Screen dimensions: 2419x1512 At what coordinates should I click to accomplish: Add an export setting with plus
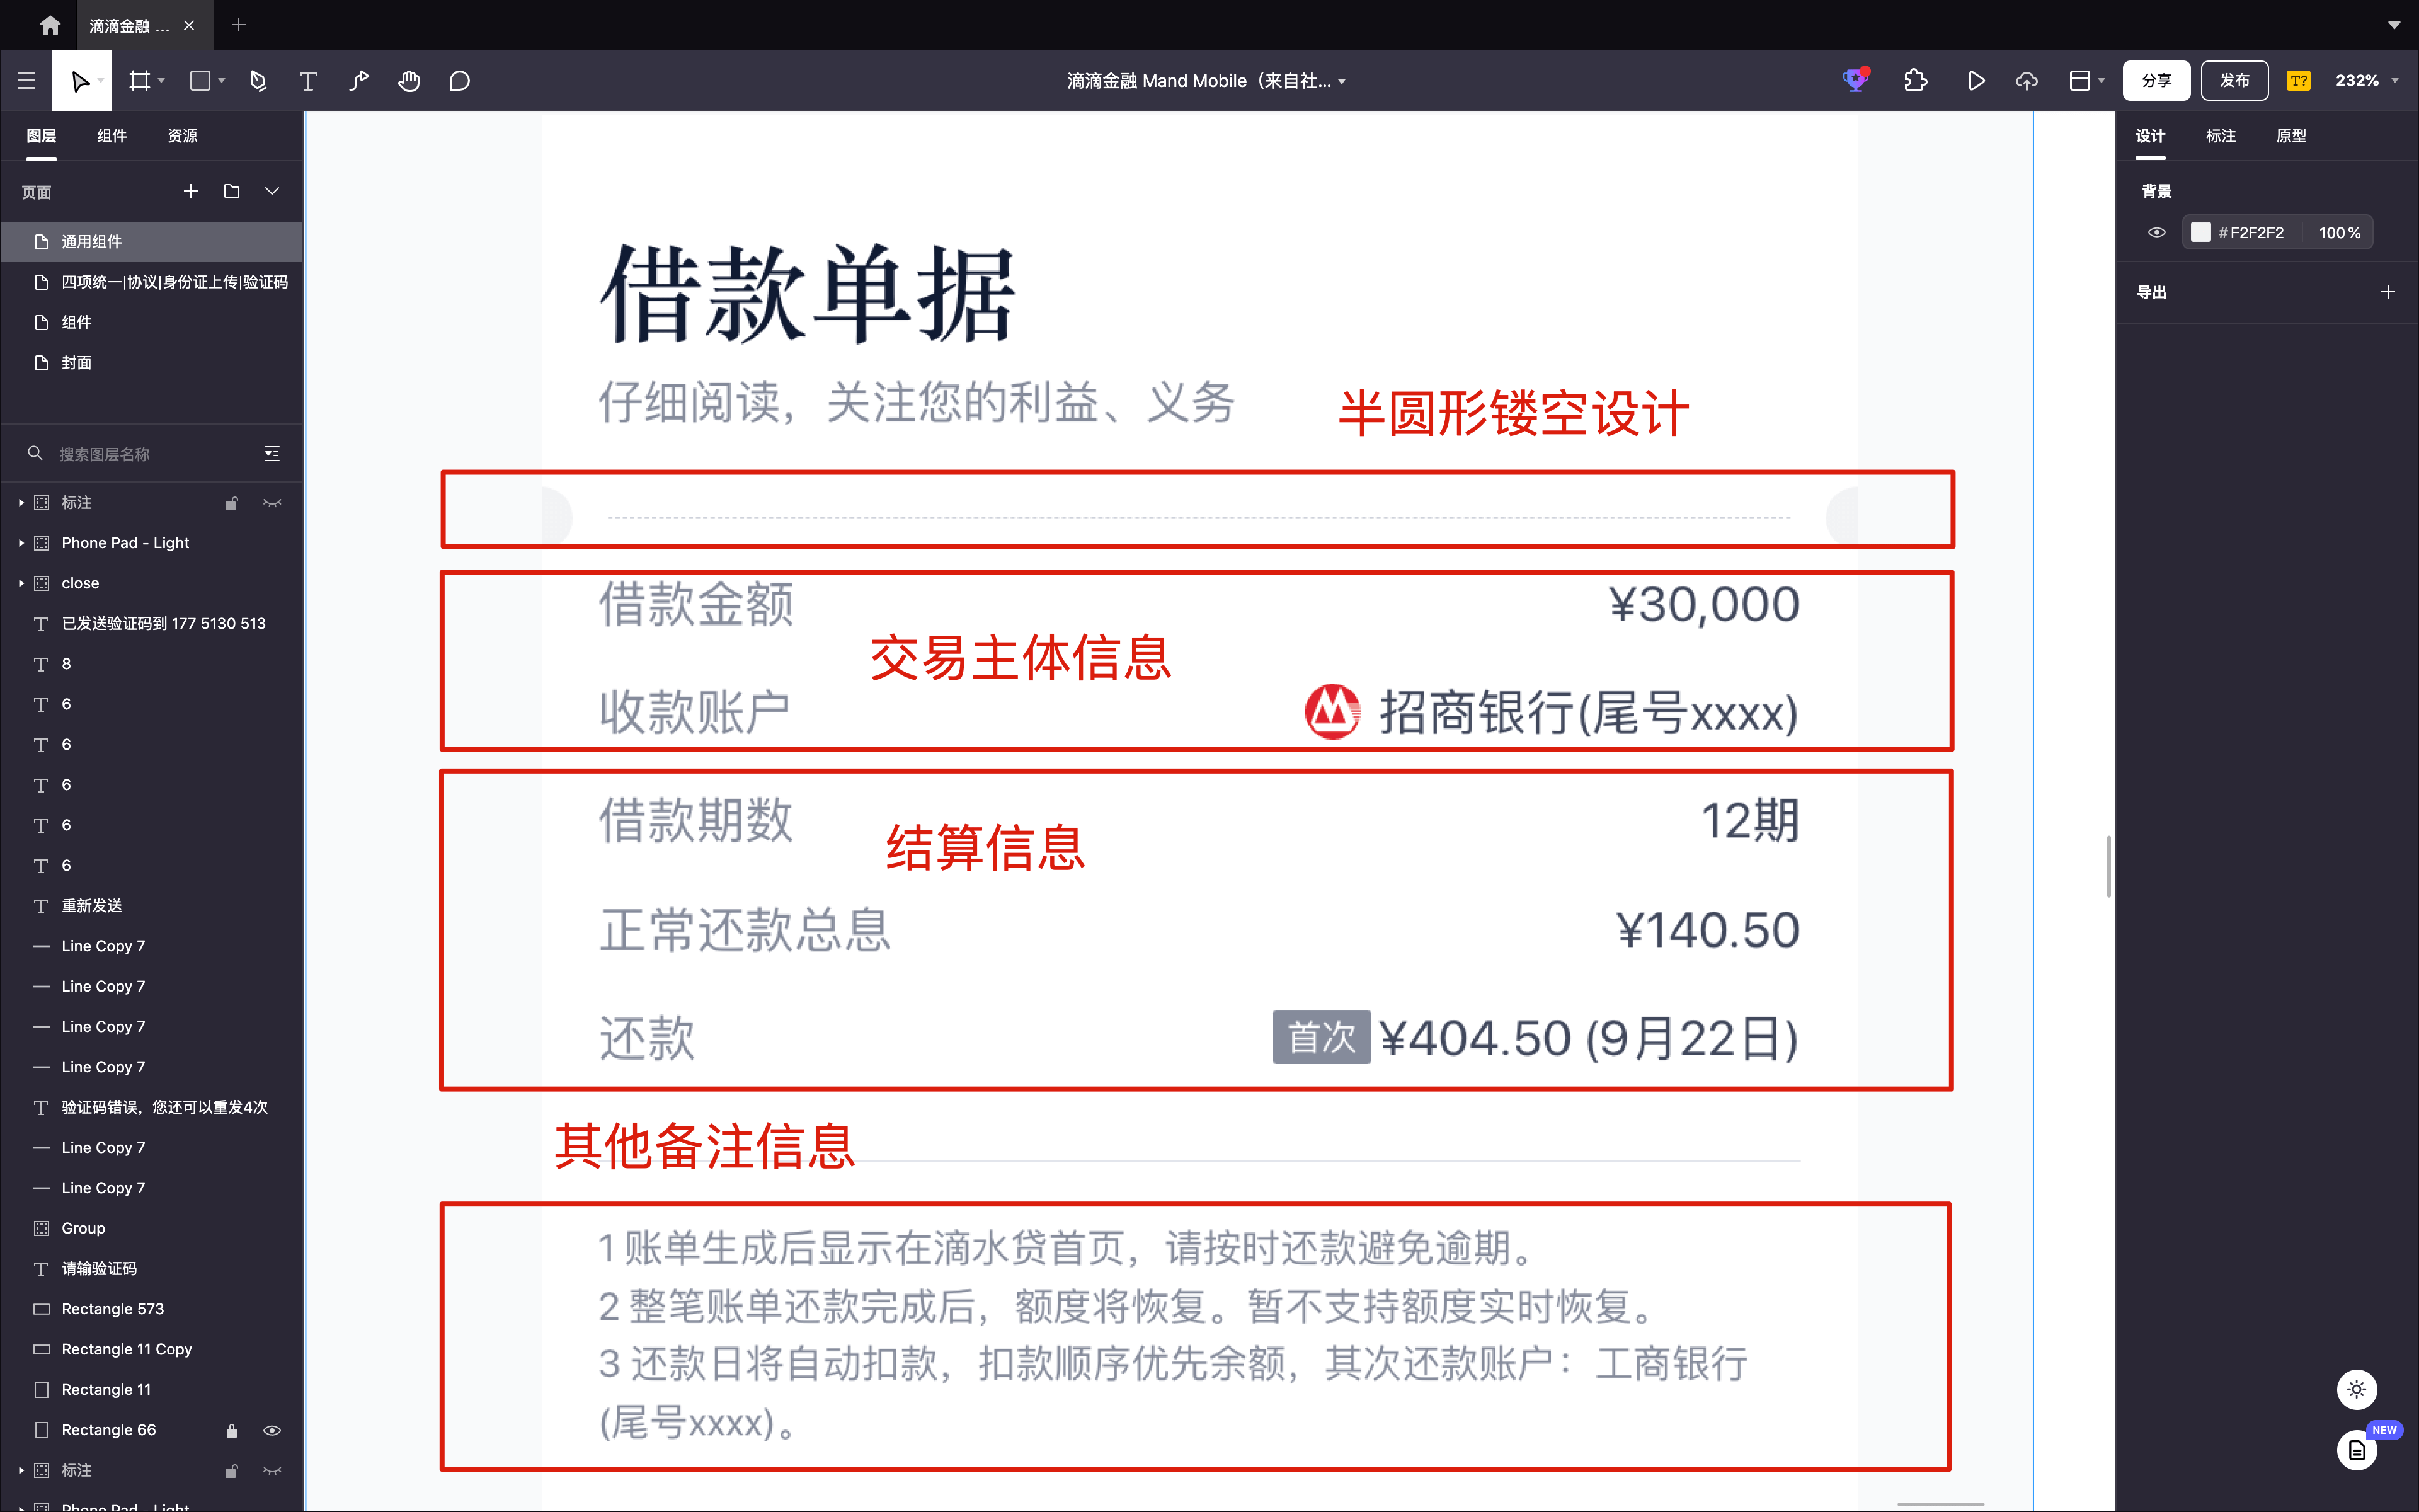point(2388,292)
